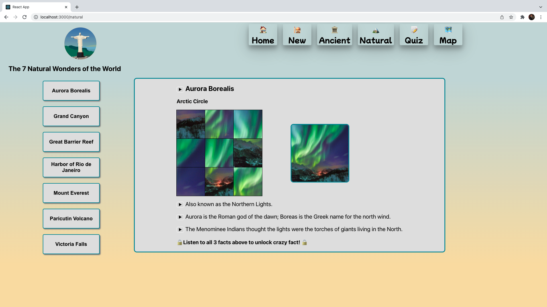Image resolution: width=547 pixels, height=307 pixels.
Task: Click puzzle tile with red town lights
Action: [219, 182]
